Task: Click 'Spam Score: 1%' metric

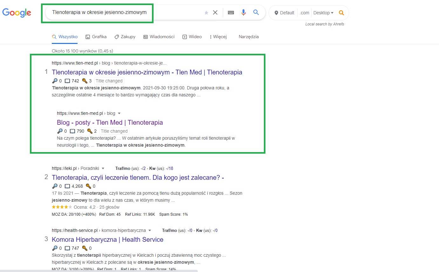Action: coord(174,214)
